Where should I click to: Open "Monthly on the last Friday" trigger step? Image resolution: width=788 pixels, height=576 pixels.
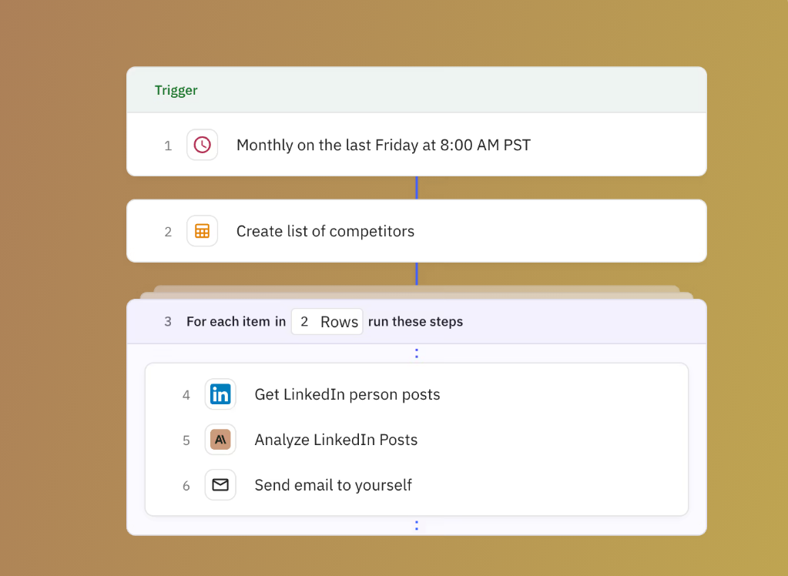(x=383, y=145)
